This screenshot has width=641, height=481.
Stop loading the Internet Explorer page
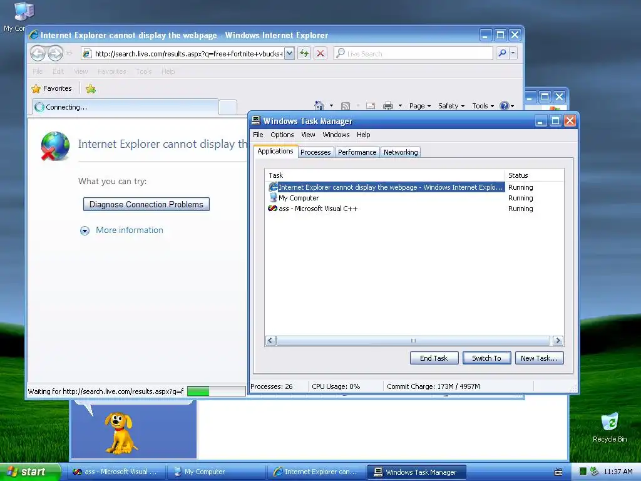320,53
